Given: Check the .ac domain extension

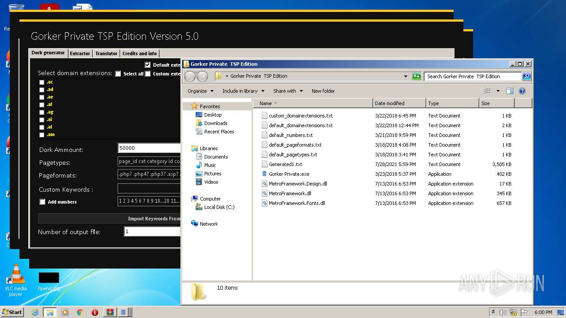Looking at the screenshot, I should pos(42,82).
